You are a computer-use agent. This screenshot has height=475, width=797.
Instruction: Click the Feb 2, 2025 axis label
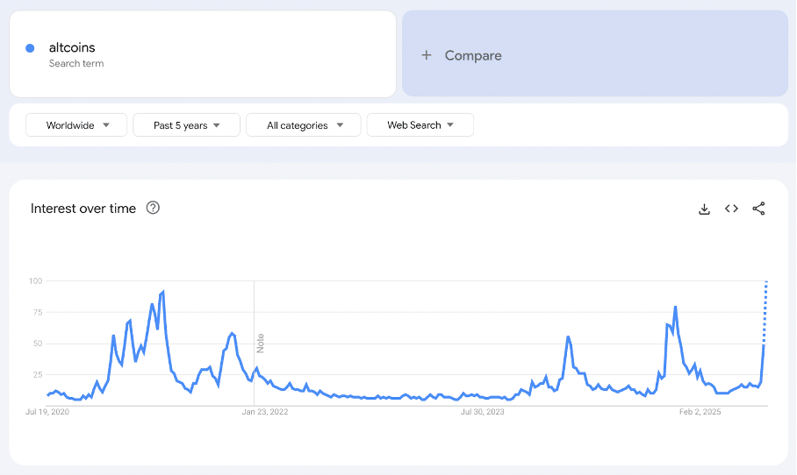coord(700,411)
